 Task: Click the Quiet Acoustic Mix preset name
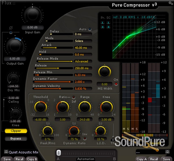[x=23, y=152]
